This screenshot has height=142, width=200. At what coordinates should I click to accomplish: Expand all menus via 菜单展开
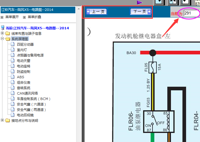coord(12,17)
